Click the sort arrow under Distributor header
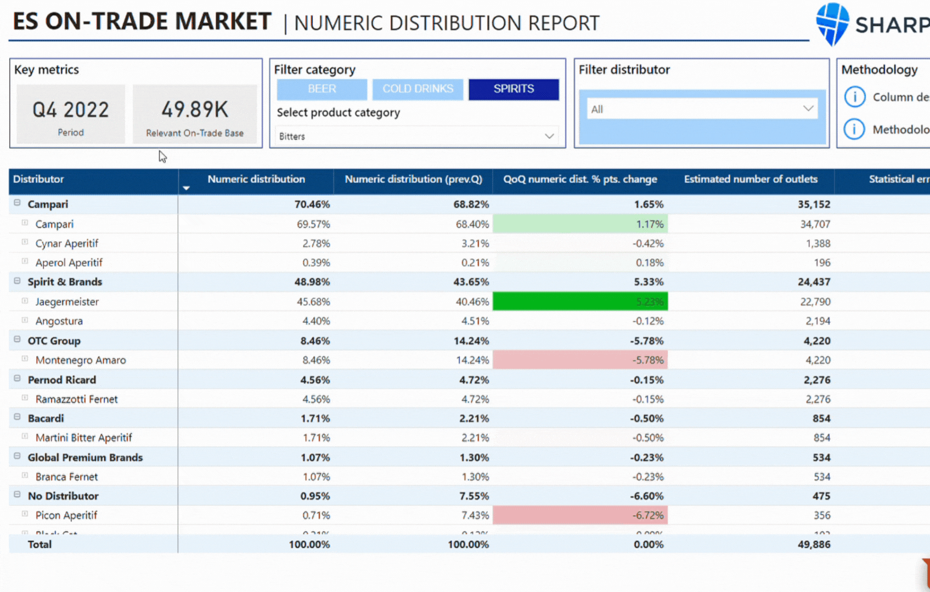 (186, 188)
